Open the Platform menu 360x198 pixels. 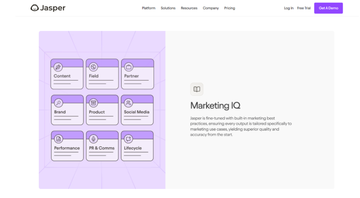coord(149,8)
